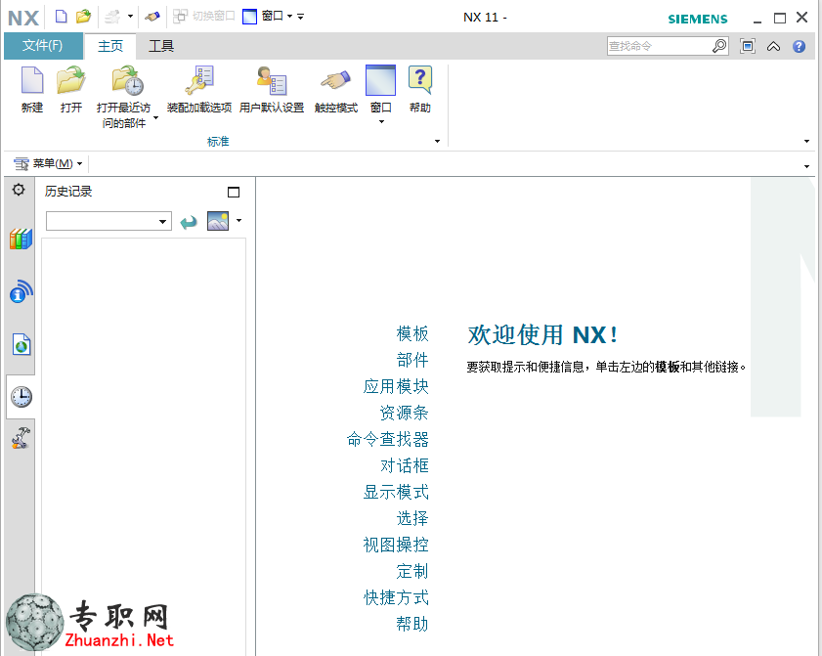Click the blue help question icon
This screenshot has height=656, width=822.
799,47
